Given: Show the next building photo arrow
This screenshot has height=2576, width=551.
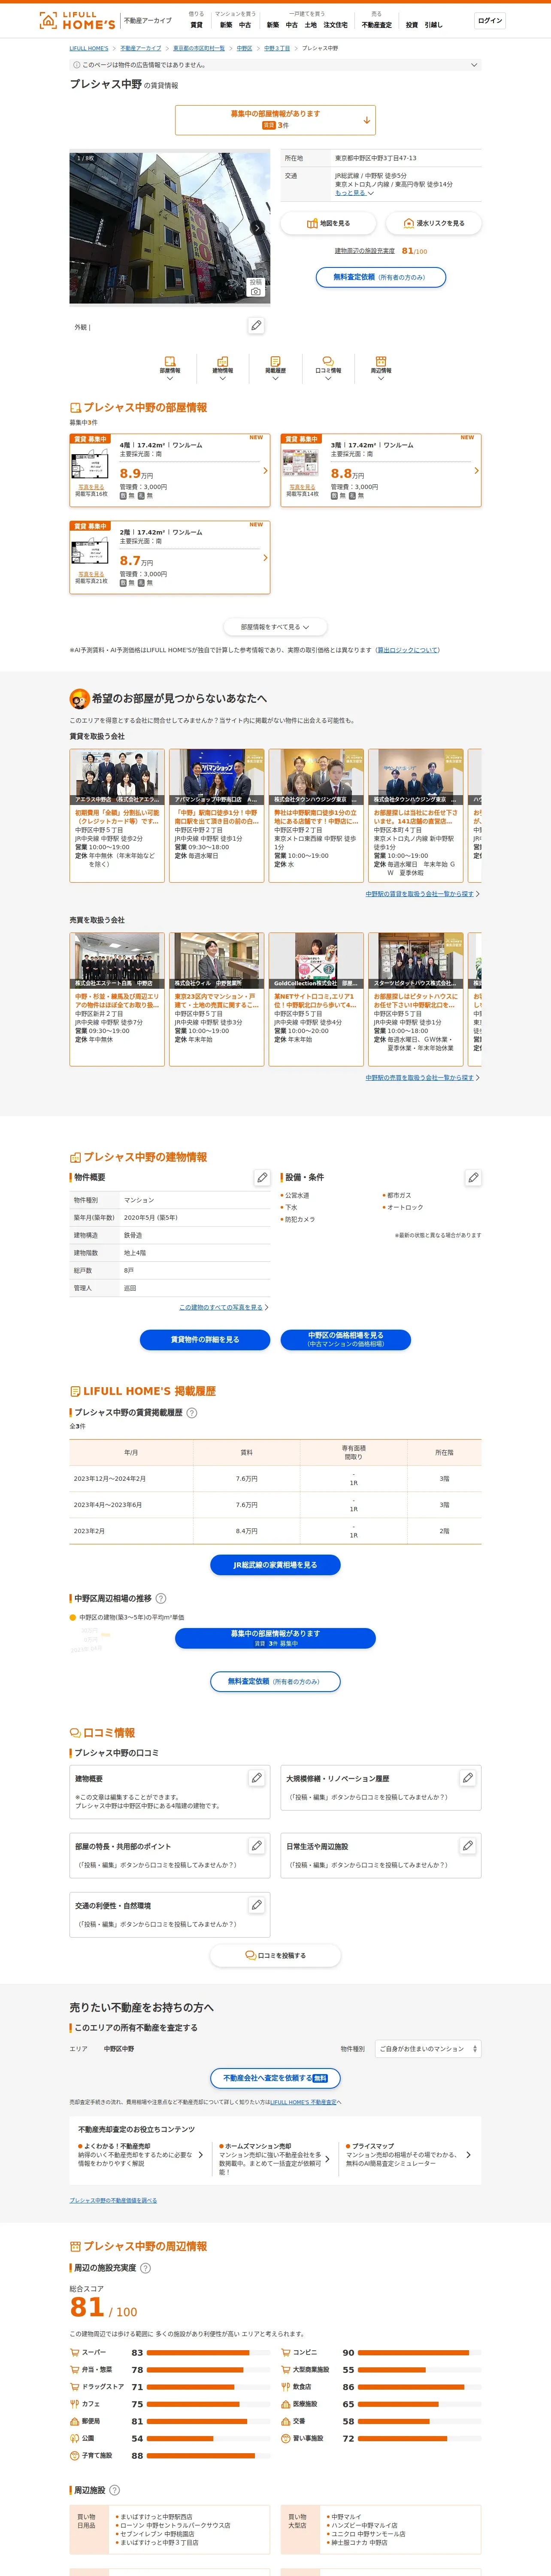Looking at the screenshot, I should pos(257,228).
